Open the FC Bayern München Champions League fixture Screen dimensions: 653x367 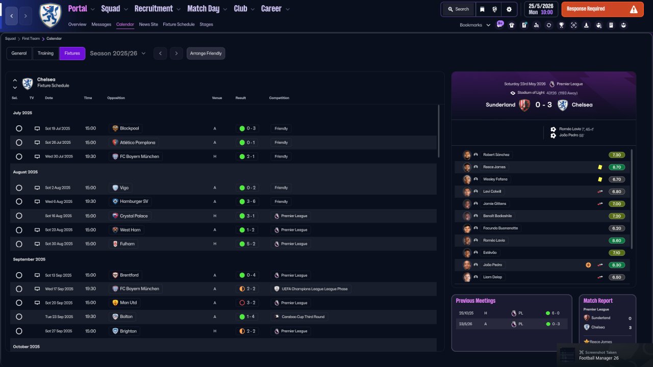(224, 289)
